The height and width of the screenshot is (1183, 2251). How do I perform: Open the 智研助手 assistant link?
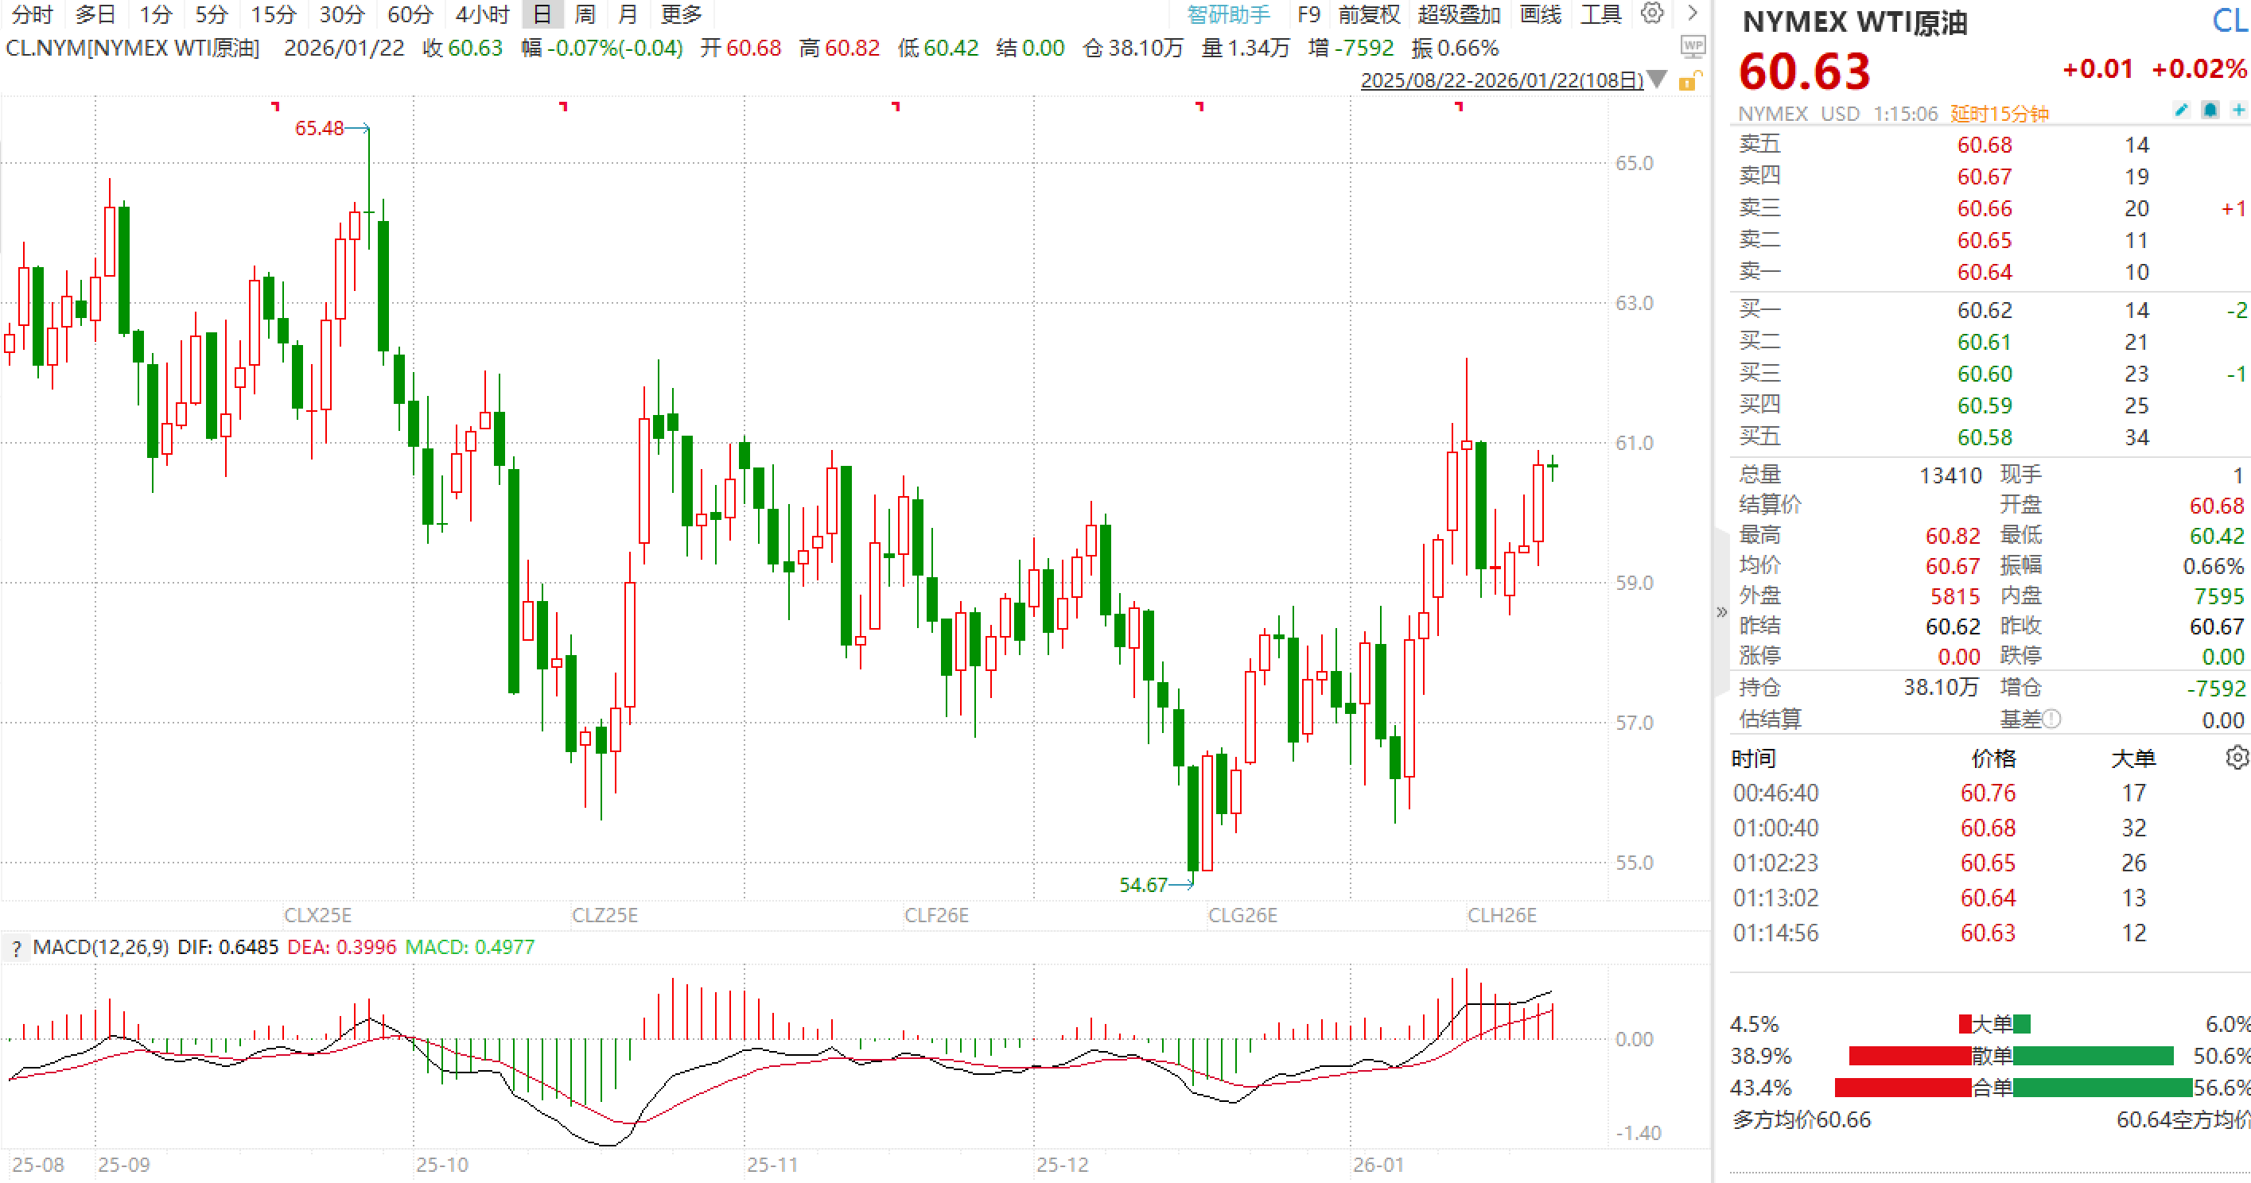(x=1228, y=14)
